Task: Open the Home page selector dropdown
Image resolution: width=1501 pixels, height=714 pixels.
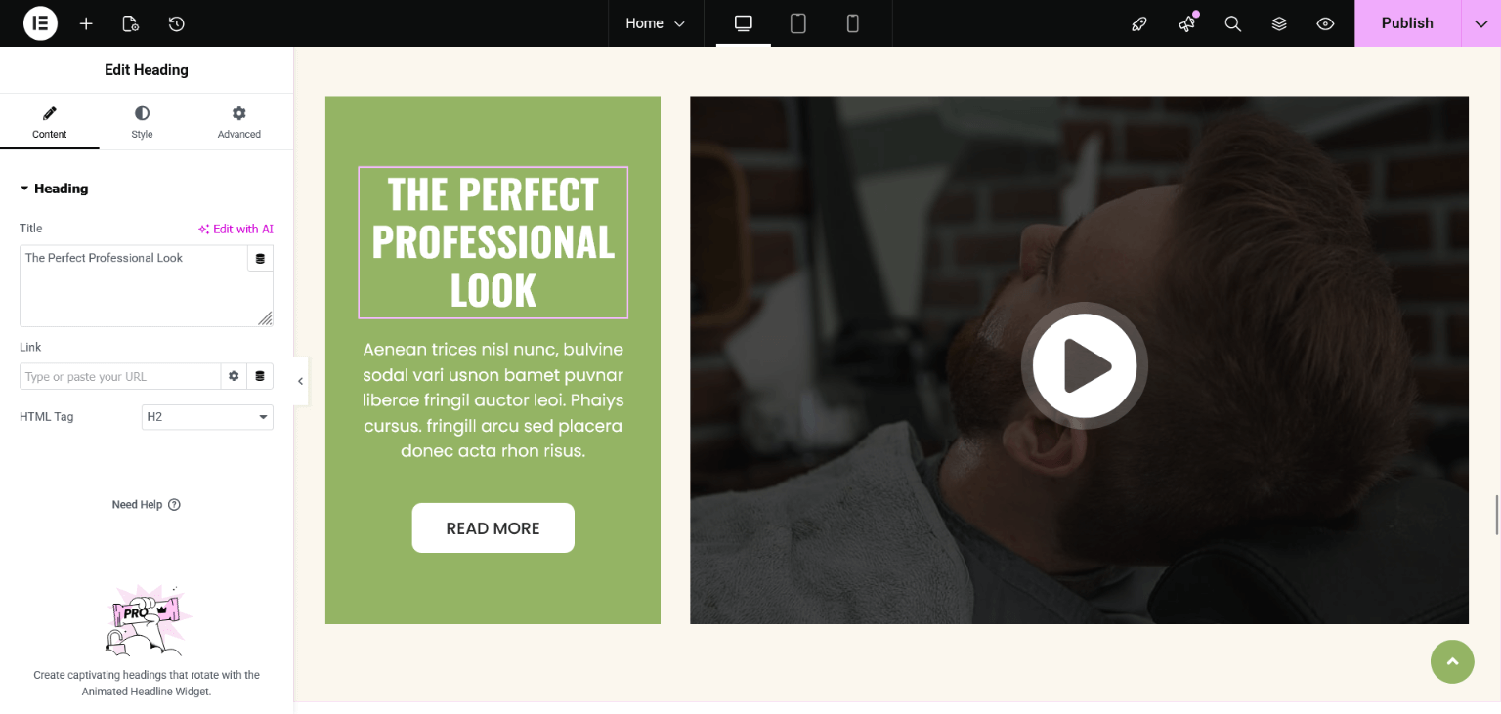Action: [x=656, y=23]
